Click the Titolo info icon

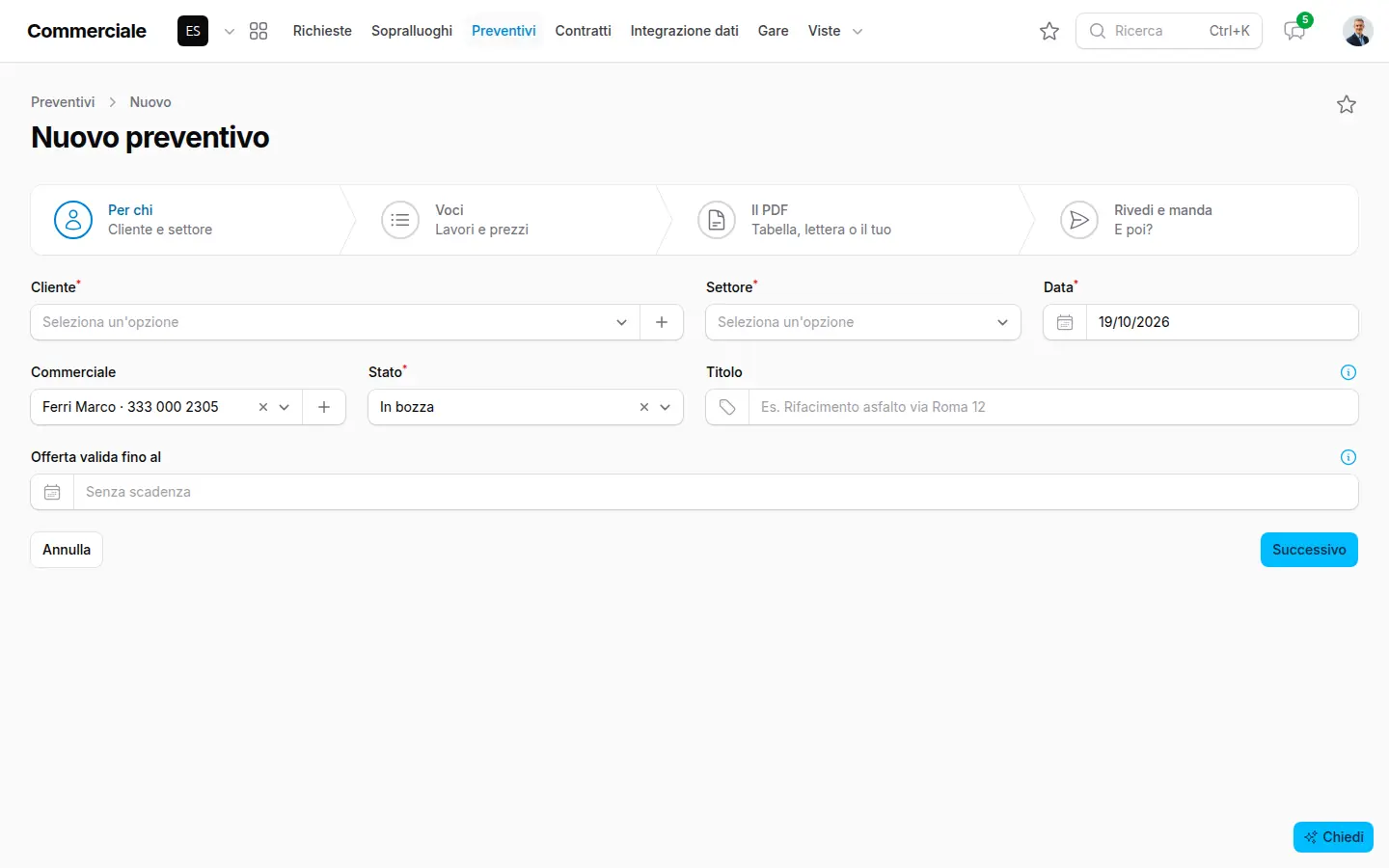(1348, 372)
